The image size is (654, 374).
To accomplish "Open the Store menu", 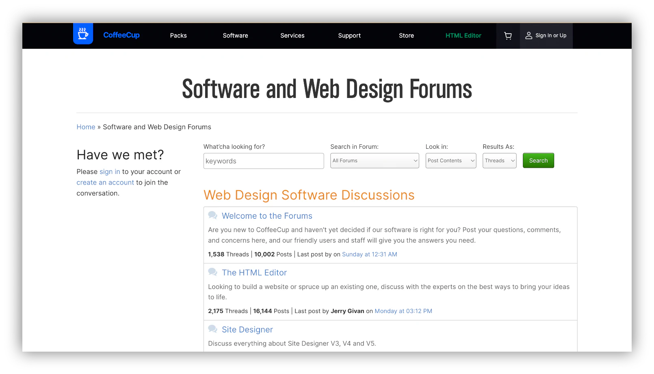I will 406,36.
